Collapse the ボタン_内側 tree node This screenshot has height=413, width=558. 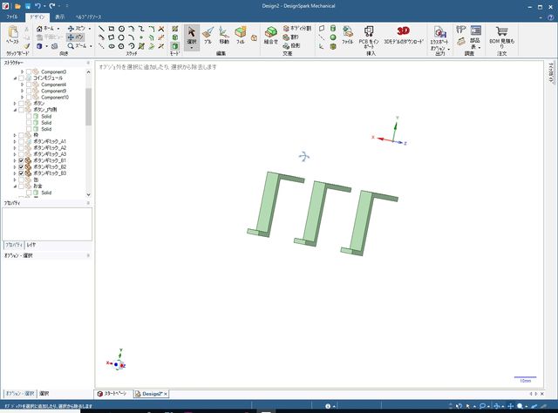[x=15, y=110]
